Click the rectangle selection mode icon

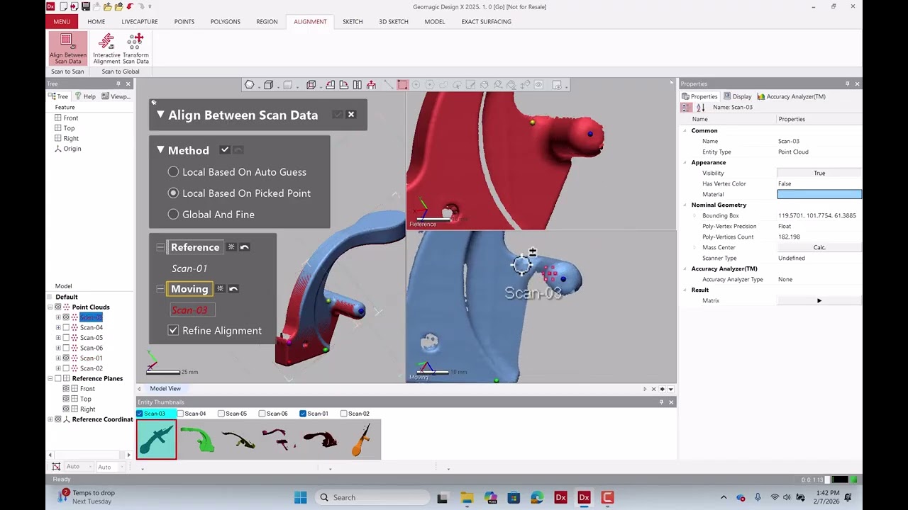click(402, 85)
